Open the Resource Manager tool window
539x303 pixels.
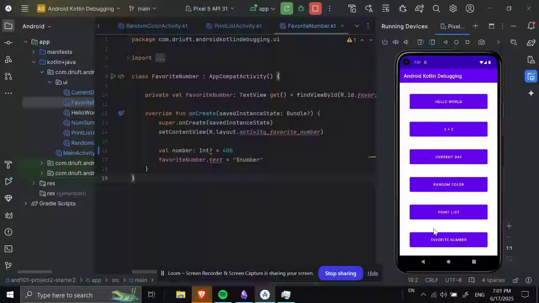pyautogui.click(x=8, y=59)
